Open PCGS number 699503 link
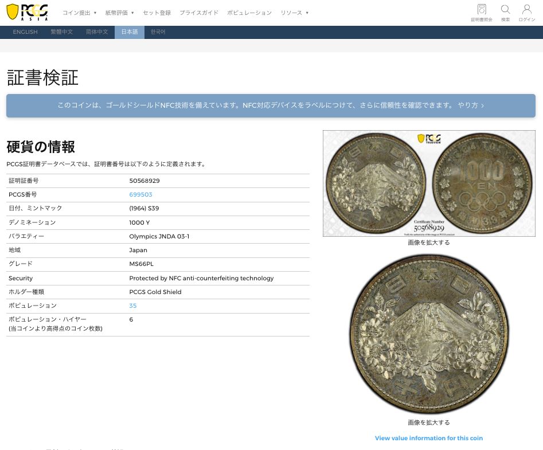This screenshot has height=450, width=543. (x=140, y=194)
